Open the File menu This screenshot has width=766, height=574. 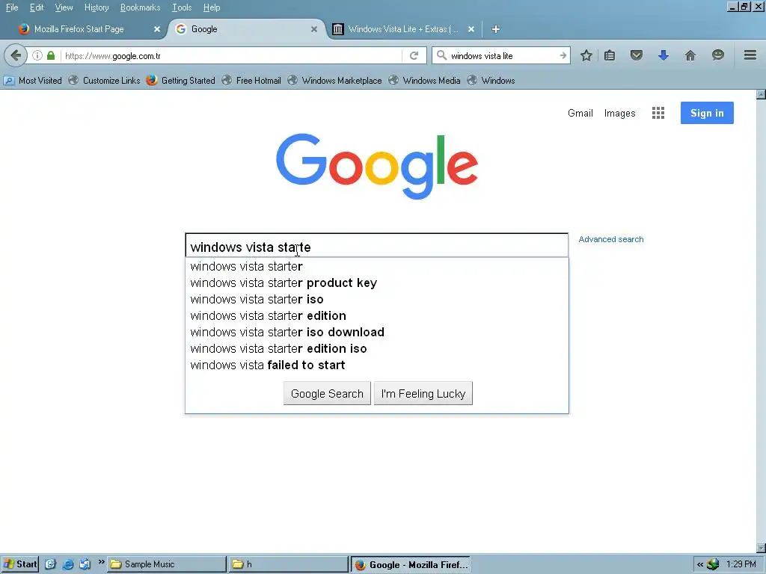12,7
